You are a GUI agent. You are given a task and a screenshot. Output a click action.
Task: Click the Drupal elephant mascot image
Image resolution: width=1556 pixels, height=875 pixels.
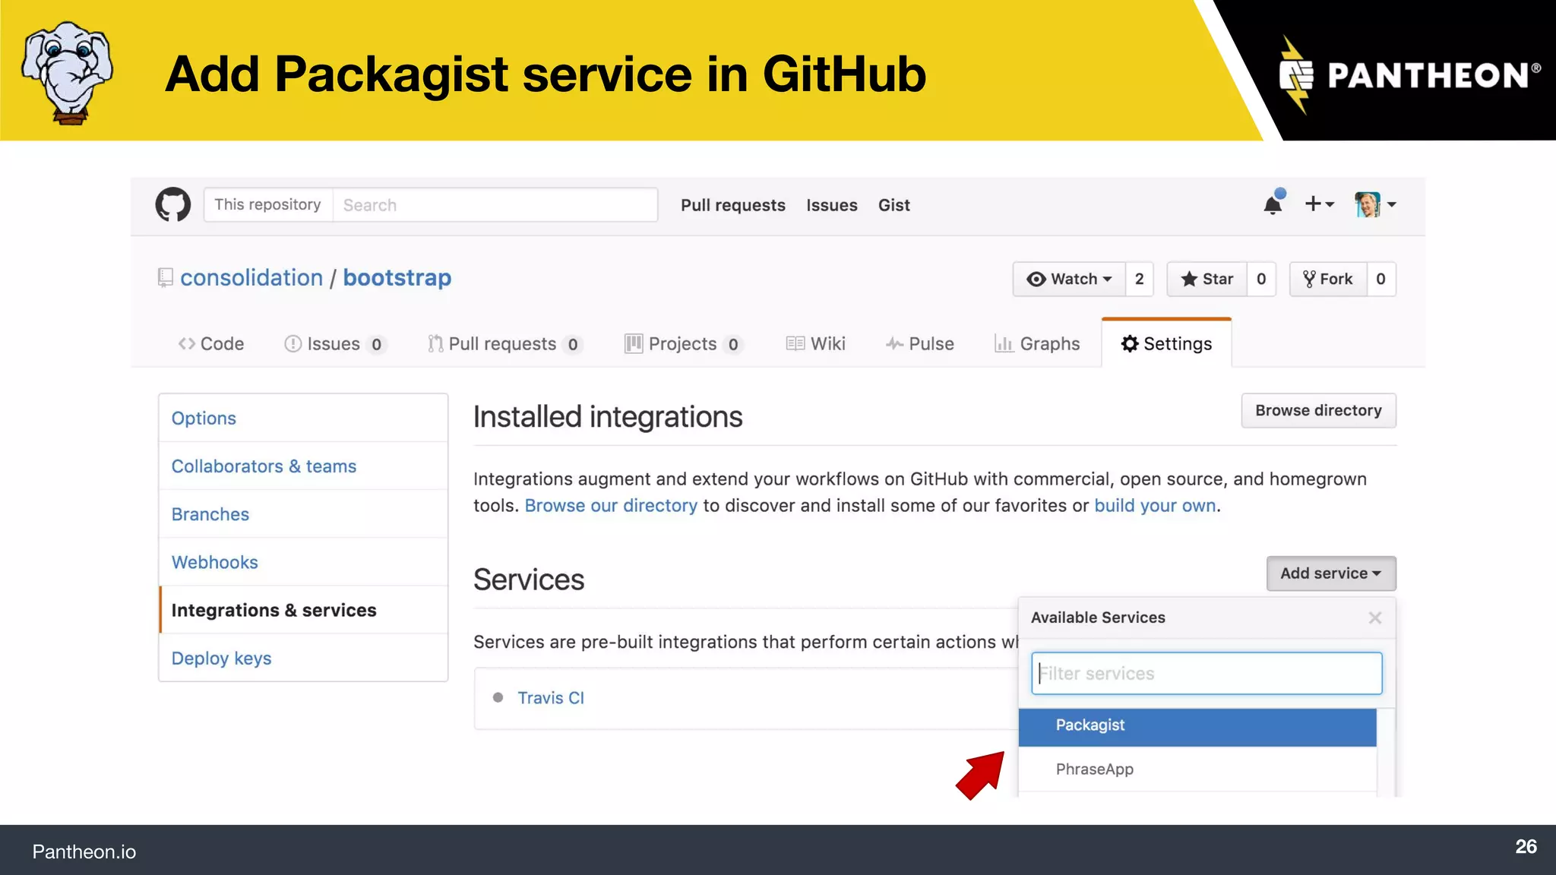[68, 72]
